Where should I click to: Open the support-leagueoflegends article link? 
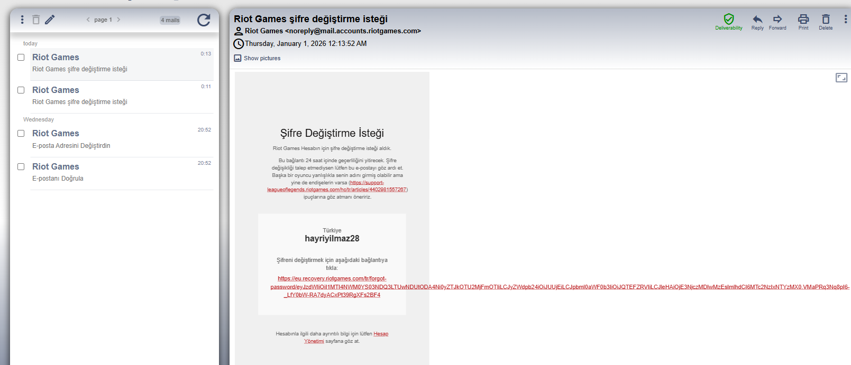click(337, 186)
